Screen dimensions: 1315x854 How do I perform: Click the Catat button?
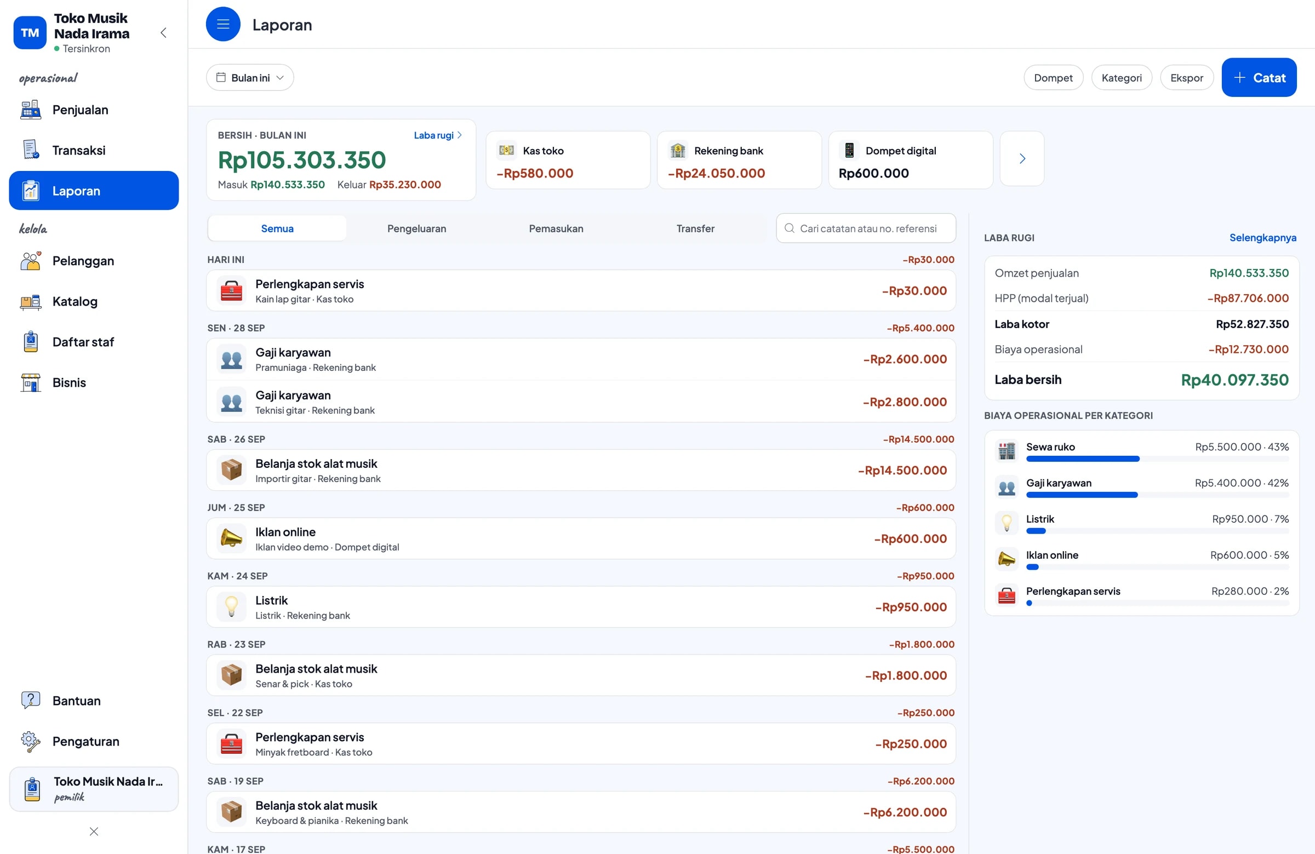point(1259,78)
